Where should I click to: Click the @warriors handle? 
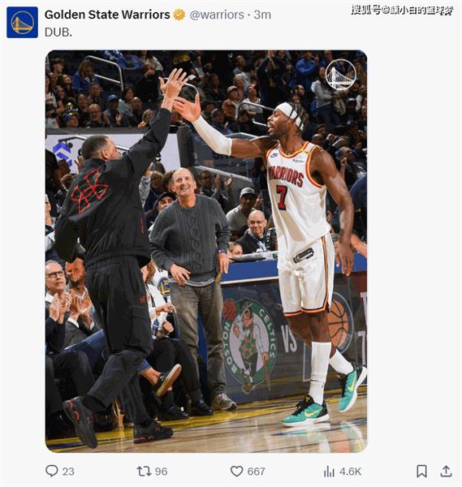pyautogui.click(x=217, y=15)
